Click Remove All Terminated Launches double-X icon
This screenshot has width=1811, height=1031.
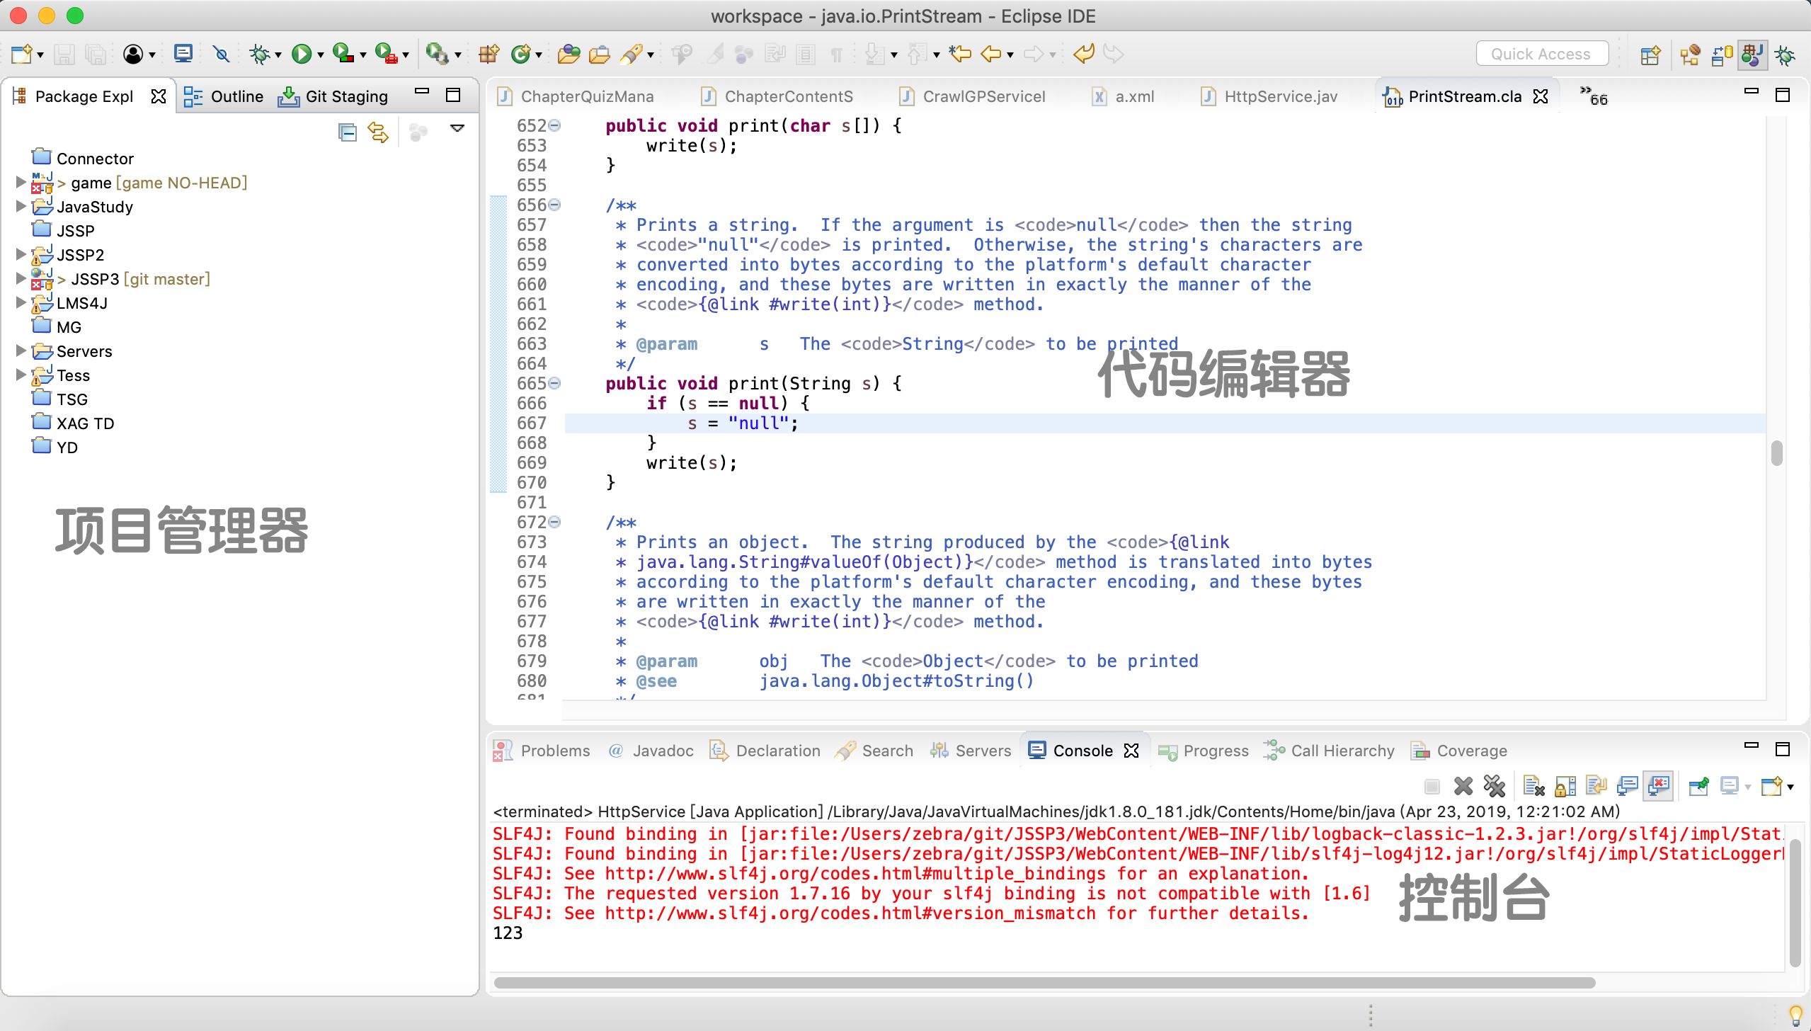click(1494, 786)
